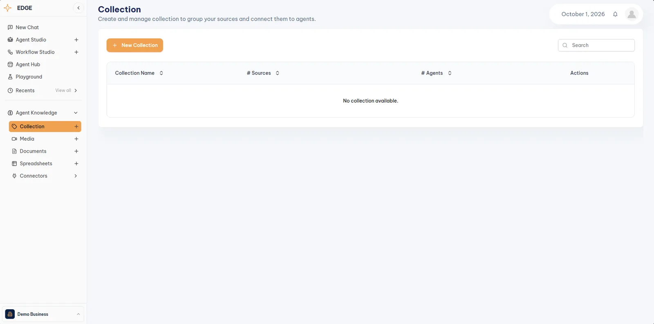
Task: Click the Actions column header
Action: [579, 73]
